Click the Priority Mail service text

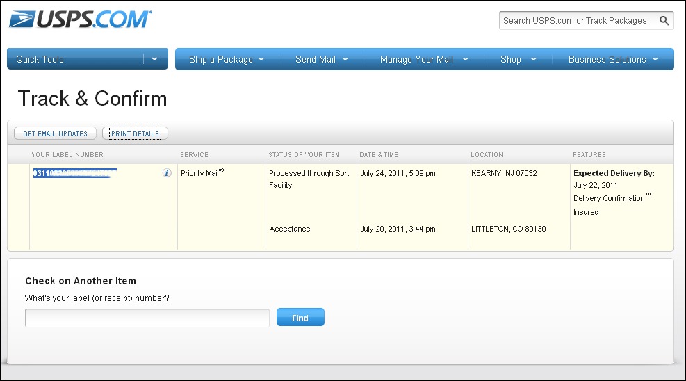(202, 172)
